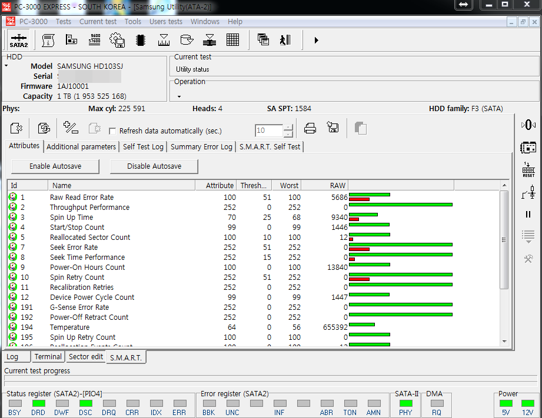Select the Attributes tab
542x418 pixels.
(24, 146)
